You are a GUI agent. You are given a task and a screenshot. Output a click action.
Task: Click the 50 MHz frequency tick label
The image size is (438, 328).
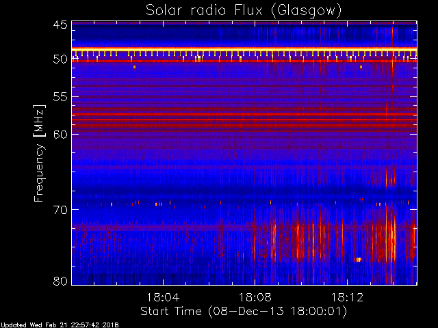pos(60,59)
